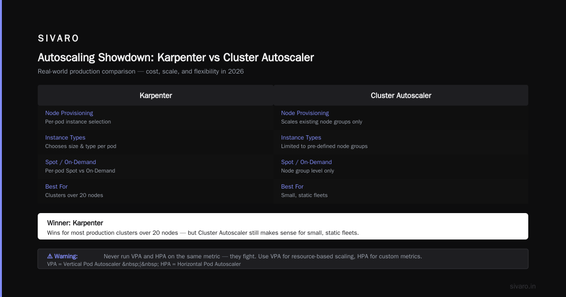
Task: Click the SIVARO brand logo text
Action: (x=58, y=38)
